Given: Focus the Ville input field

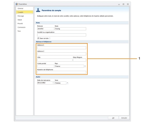Looking at the screenshot, I should [x=55, y=60].
